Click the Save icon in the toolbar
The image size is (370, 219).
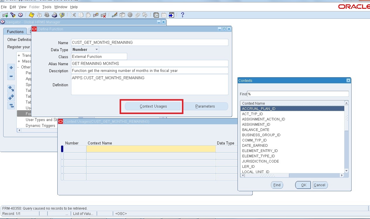click(x=31, y=15)
